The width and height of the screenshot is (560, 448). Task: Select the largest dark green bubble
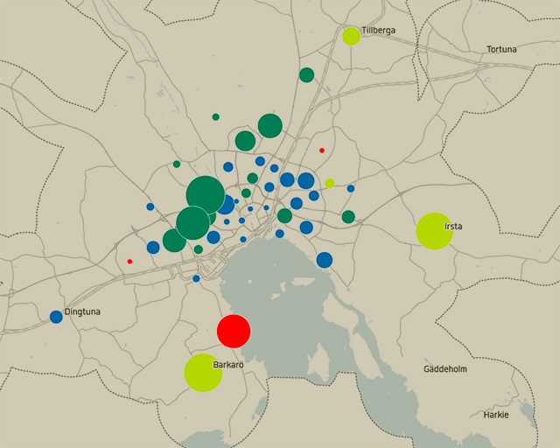click(x=206, y=195)
